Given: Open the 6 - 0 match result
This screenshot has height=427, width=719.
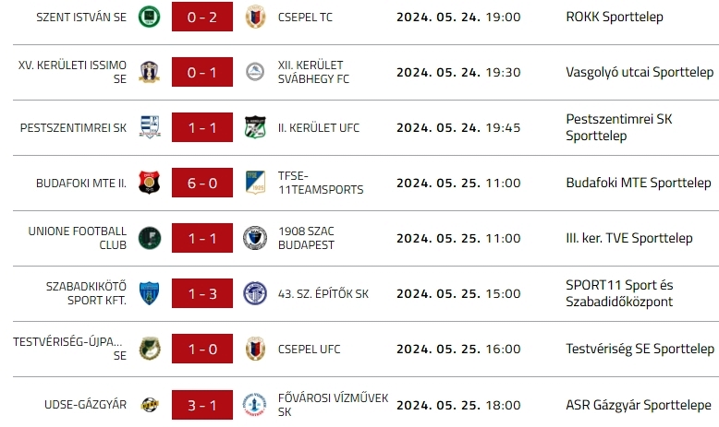Looking at the screenshot, I should (x=202, y=183).
